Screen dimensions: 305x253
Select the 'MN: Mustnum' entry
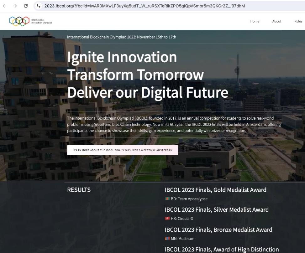pos(182,239)
